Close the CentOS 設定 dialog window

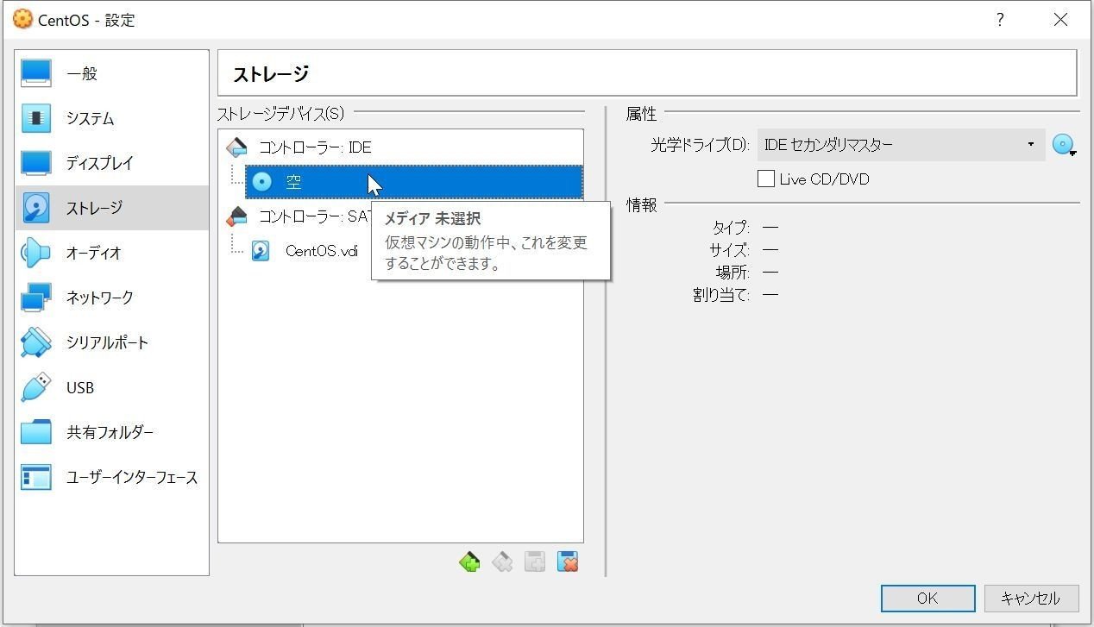1061,20
